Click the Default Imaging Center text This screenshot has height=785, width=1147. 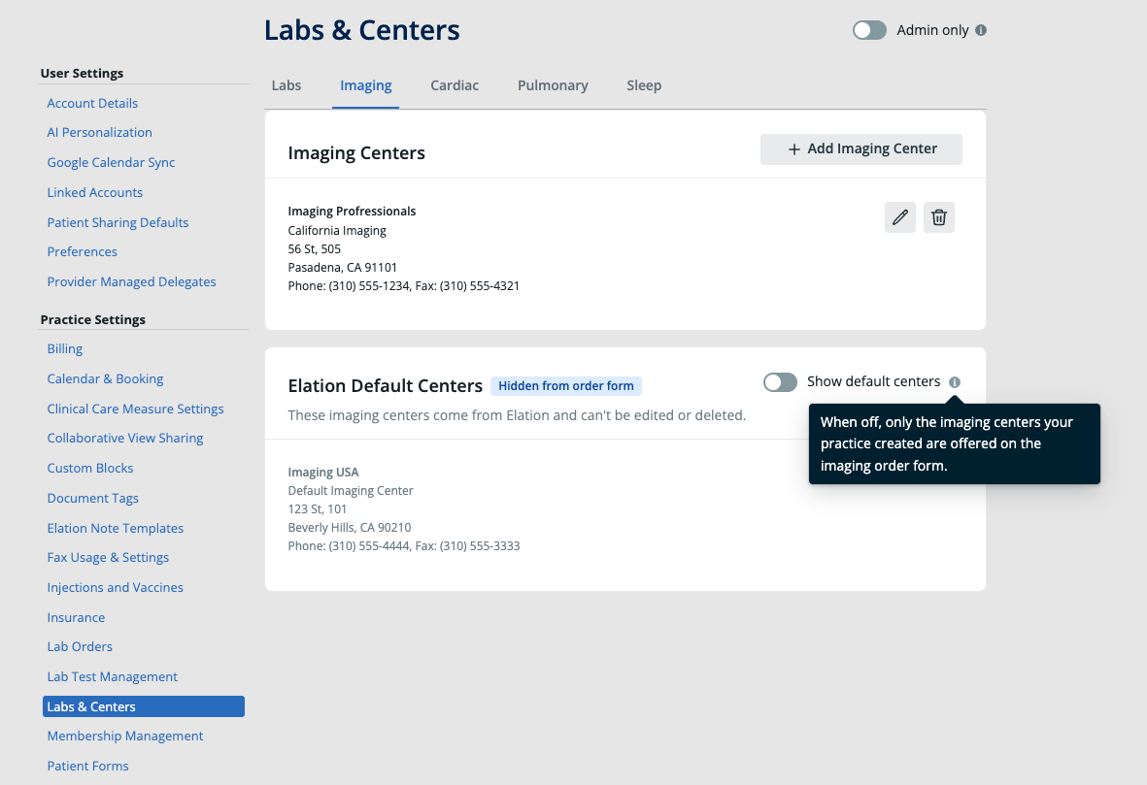351,490
